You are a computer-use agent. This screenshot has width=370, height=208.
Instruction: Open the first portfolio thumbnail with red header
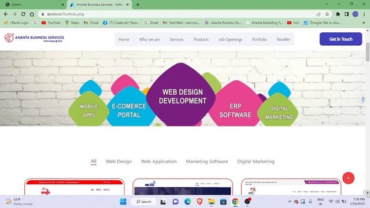[x=75, y=187]
